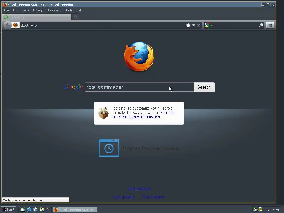
Task: Follow 'Choose from thousands of add-ons' link
Action: pos(144,115)
